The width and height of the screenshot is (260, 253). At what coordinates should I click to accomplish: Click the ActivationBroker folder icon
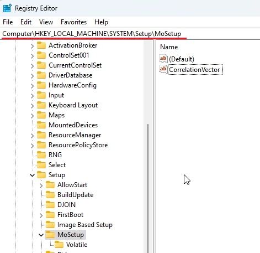[x=41, y=45]
